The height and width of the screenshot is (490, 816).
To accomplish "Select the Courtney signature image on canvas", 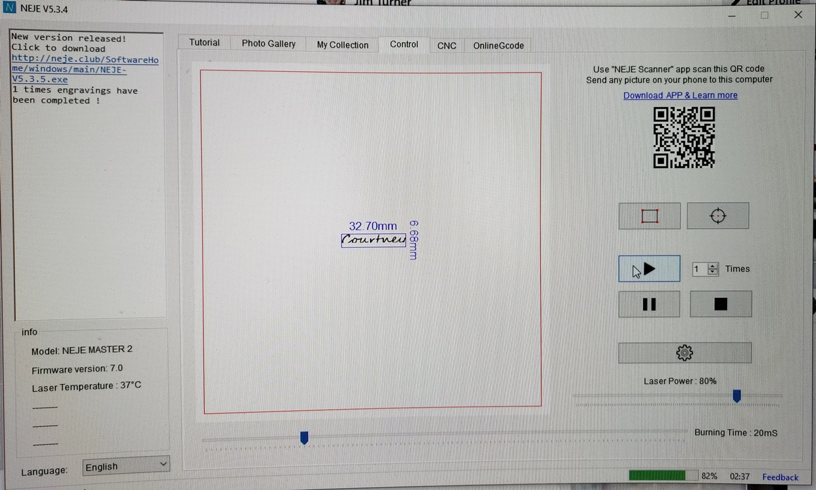I will coord(373,240).
